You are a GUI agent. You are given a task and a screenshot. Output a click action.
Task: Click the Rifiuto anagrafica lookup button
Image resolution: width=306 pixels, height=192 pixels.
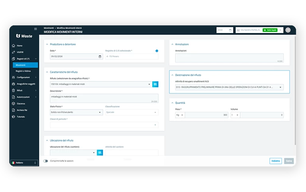point(155,84)
